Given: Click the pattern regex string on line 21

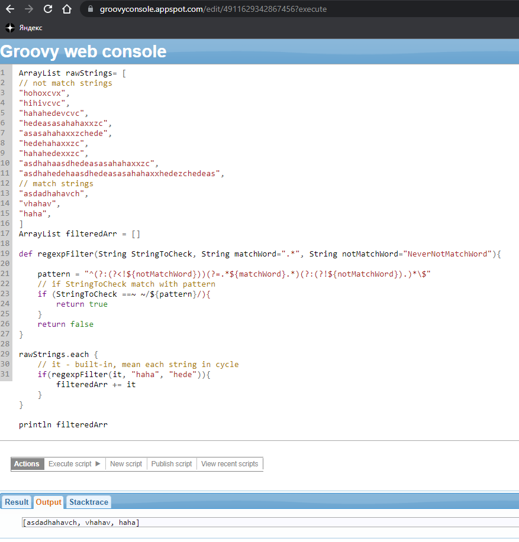Looking at the screenshot, I should point(257,274).
